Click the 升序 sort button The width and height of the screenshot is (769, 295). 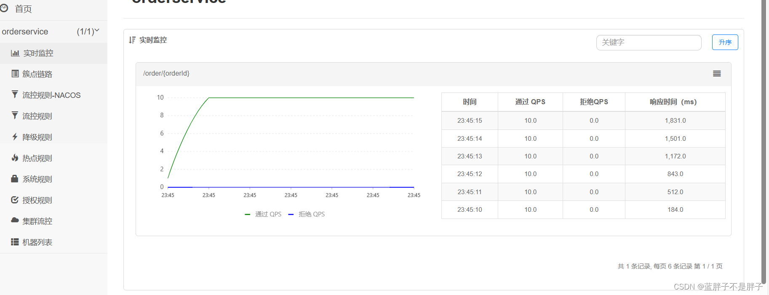[x=725, y=42]
